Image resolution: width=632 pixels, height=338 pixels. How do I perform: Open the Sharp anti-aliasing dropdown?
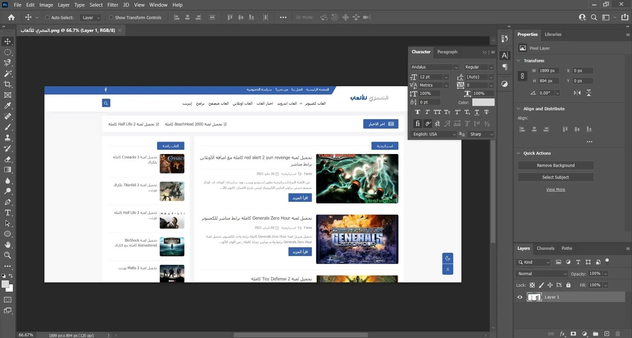(x=482, y=134)
